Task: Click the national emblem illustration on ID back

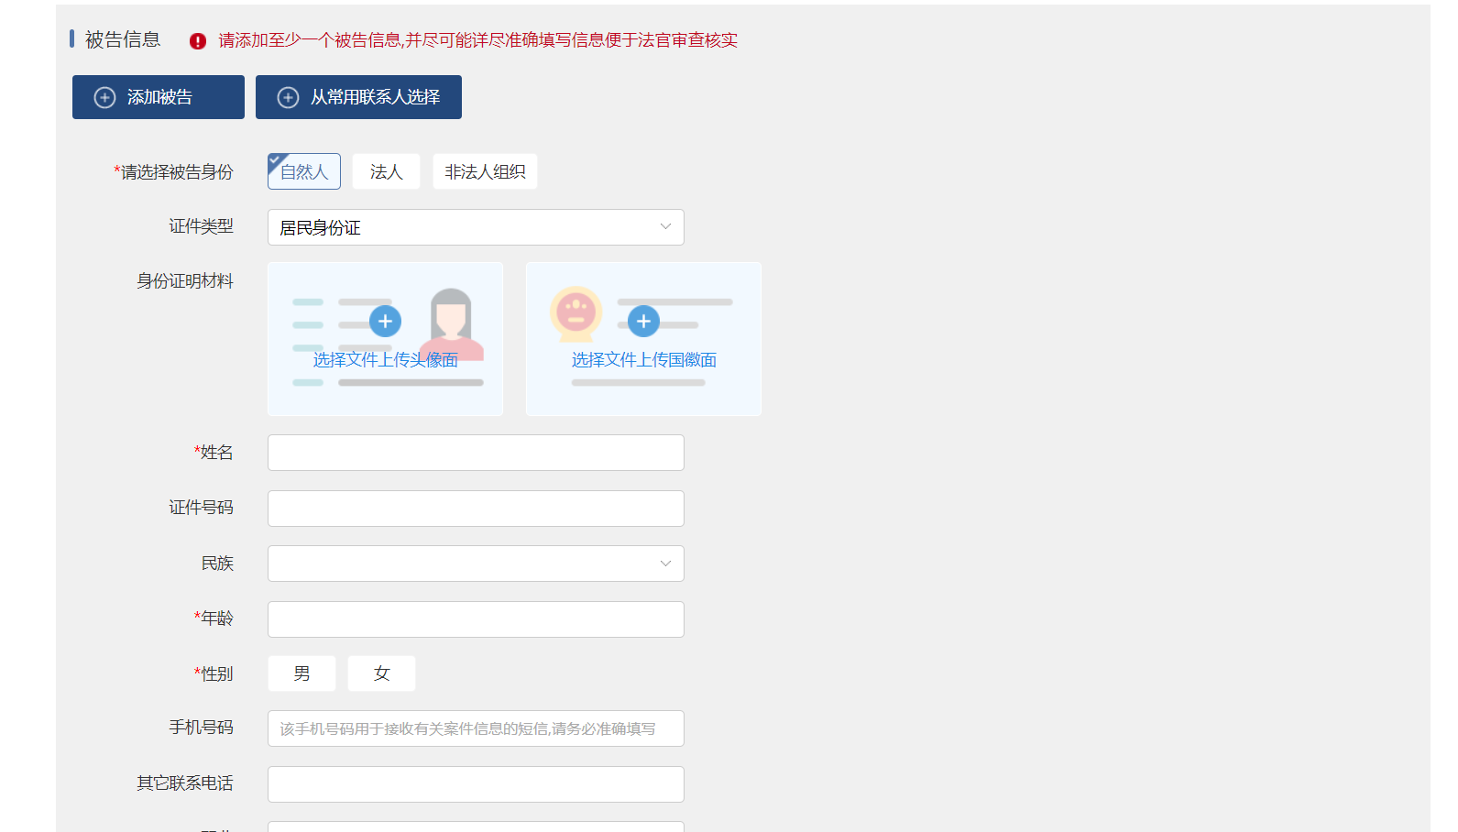Action: pyautogui.click(x=576, y=314)
